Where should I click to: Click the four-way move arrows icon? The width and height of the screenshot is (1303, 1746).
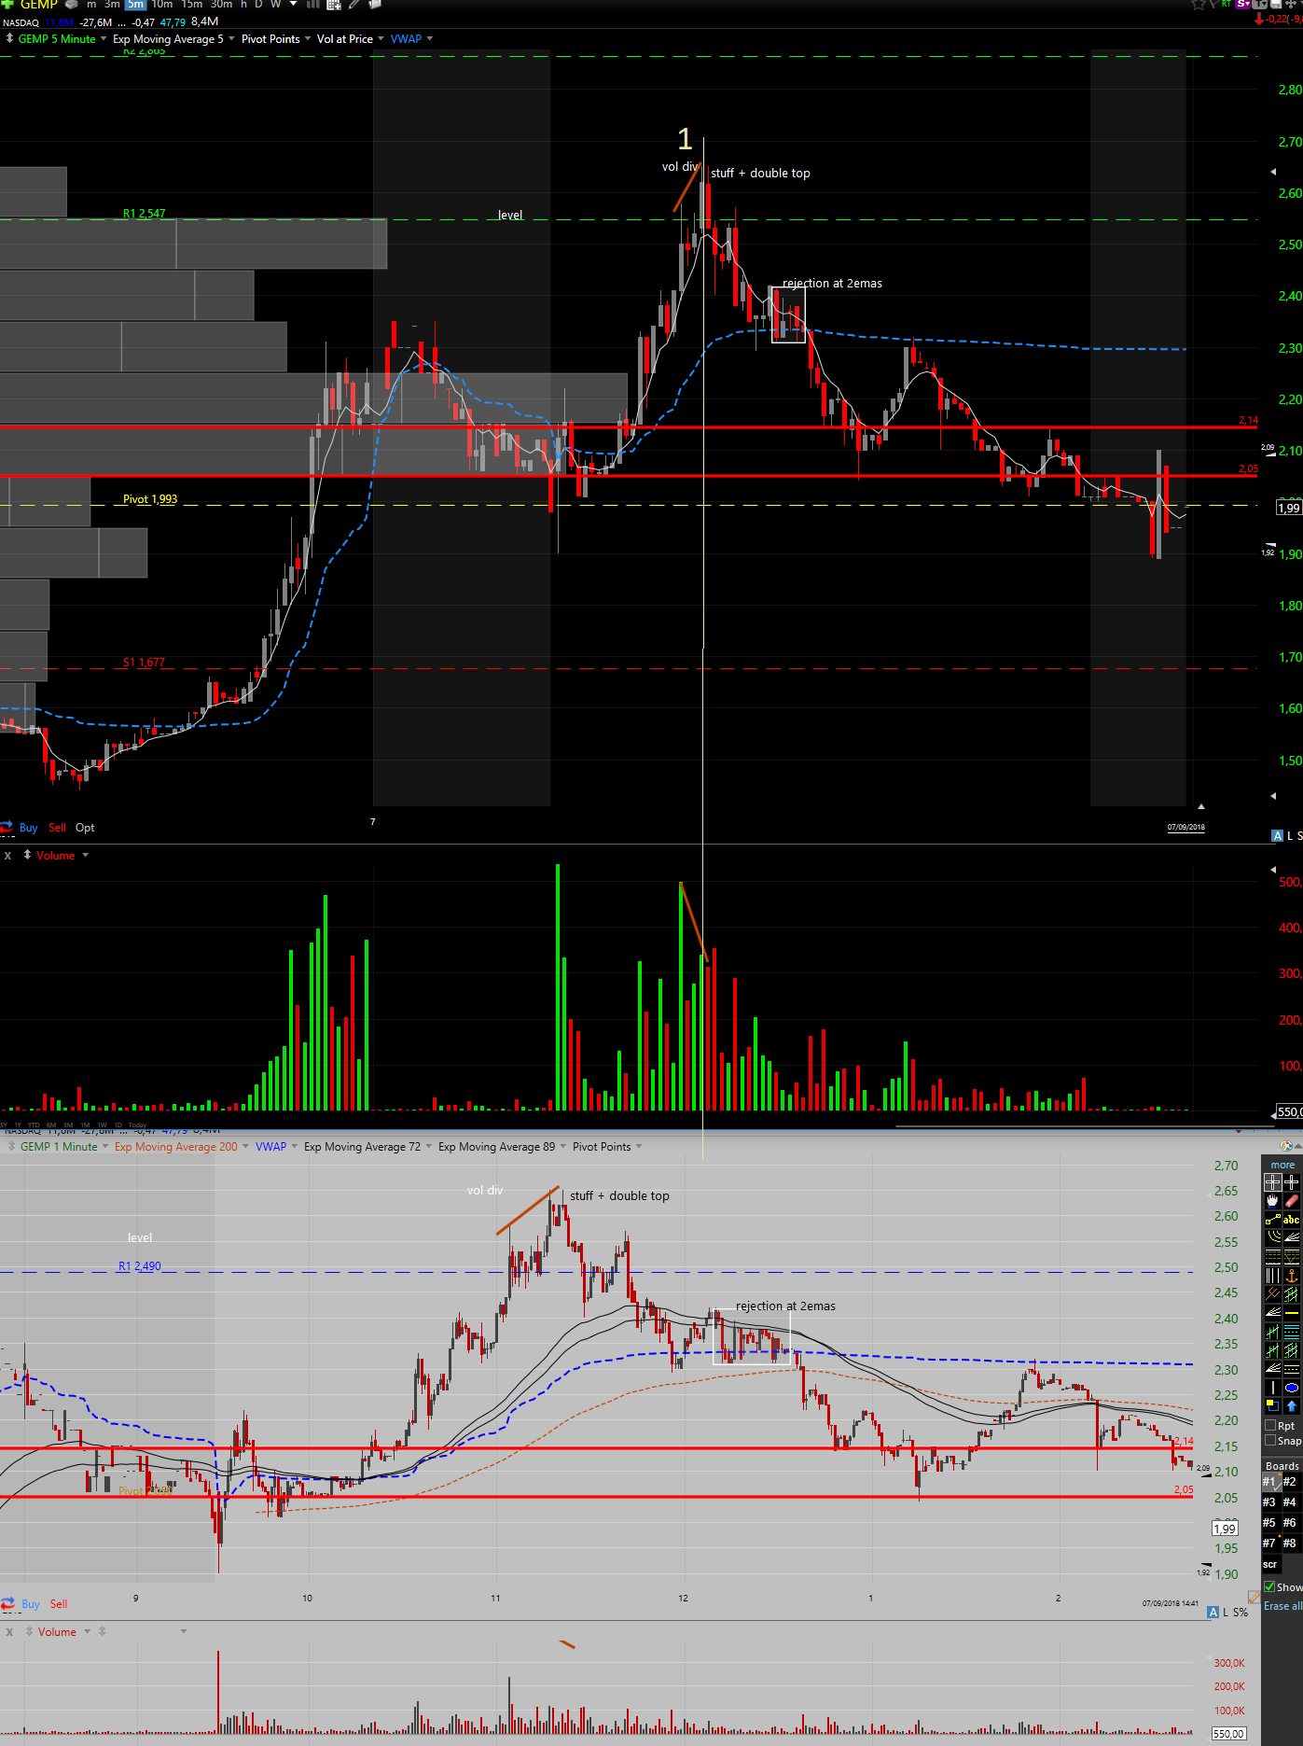click(x=1291, y=5)
